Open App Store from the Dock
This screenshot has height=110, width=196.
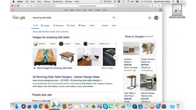pyautogui.click(x=158, y=106)
